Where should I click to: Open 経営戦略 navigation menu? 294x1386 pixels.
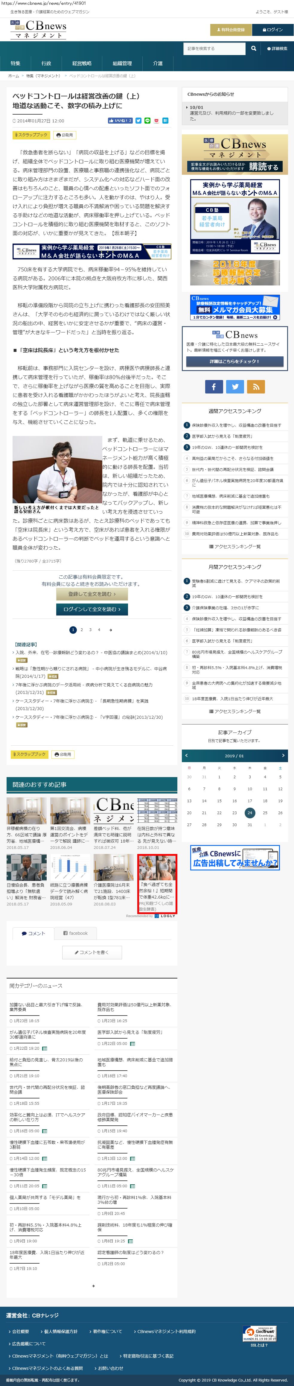[82, 63]
